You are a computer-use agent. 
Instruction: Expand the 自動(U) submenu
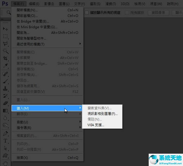point(47,122)
